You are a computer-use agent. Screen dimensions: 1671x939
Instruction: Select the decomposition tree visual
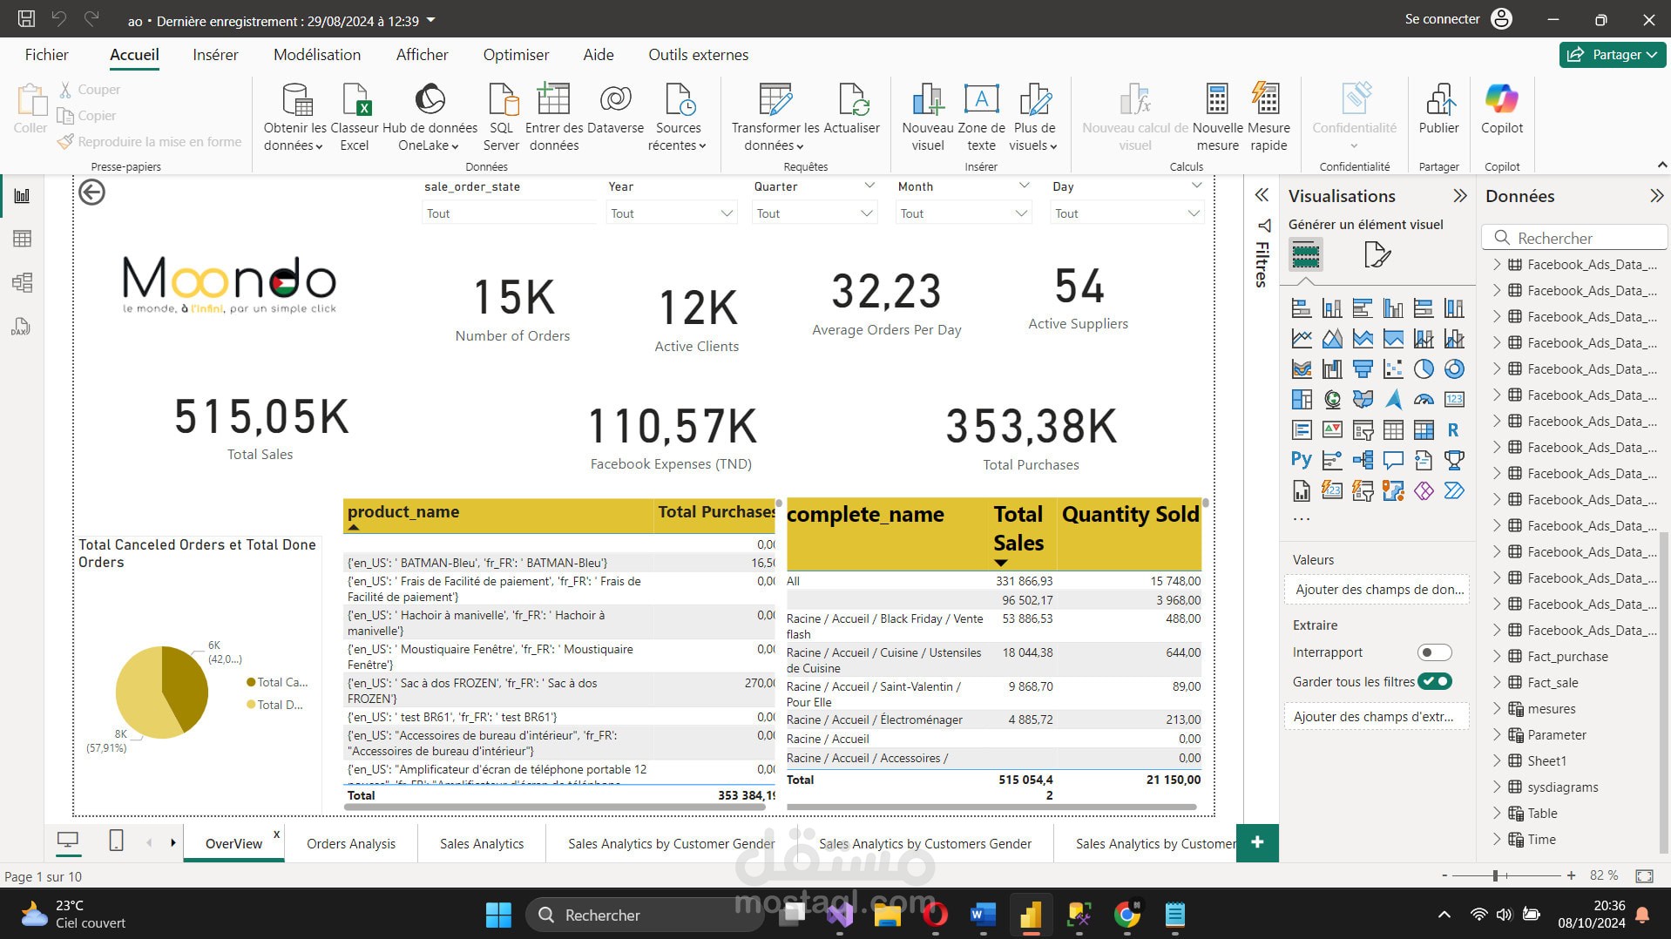[1363, 460]
